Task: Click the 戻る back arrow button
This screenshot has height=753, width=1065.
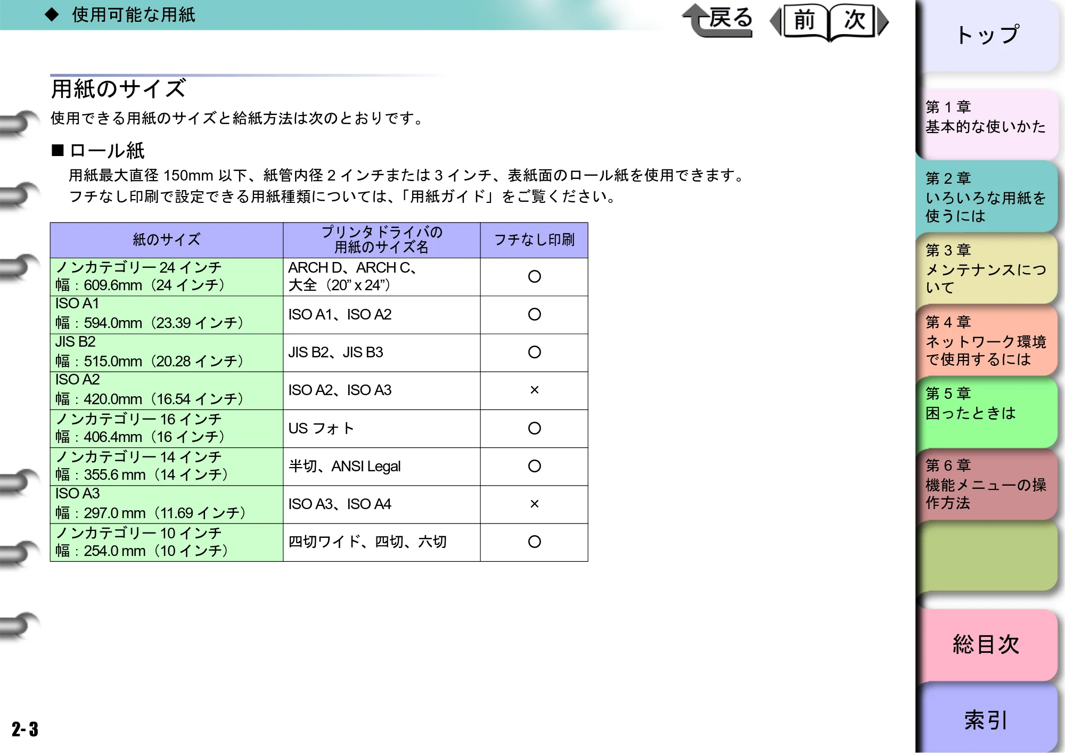Action: [717, 20]
